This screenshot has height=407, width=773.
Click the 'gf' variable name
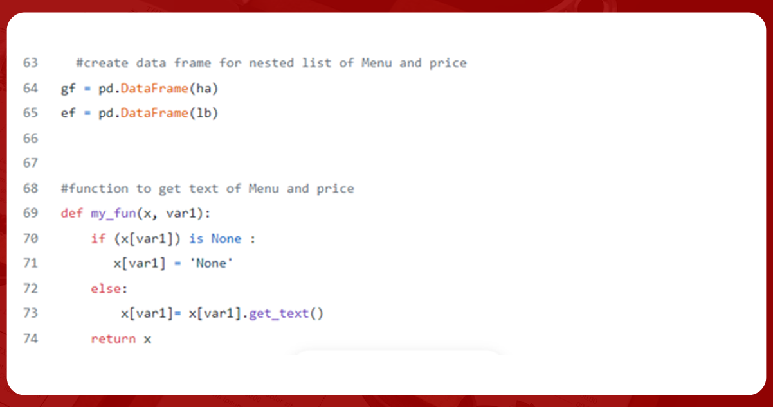click(x=68, y=88)
